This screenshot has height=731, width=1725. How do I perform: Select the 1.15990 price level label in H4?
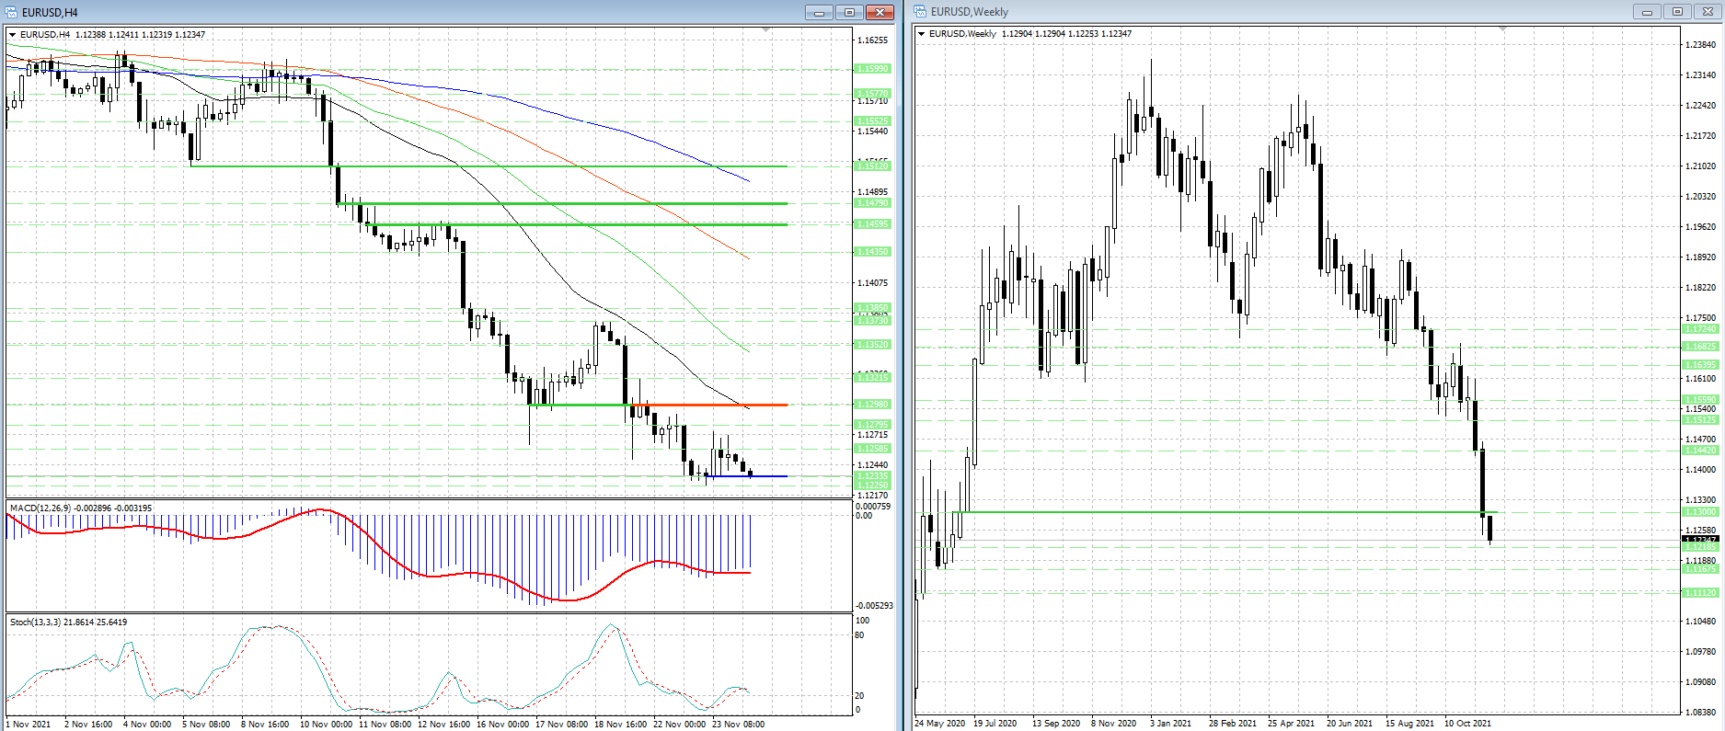(872, 69)
